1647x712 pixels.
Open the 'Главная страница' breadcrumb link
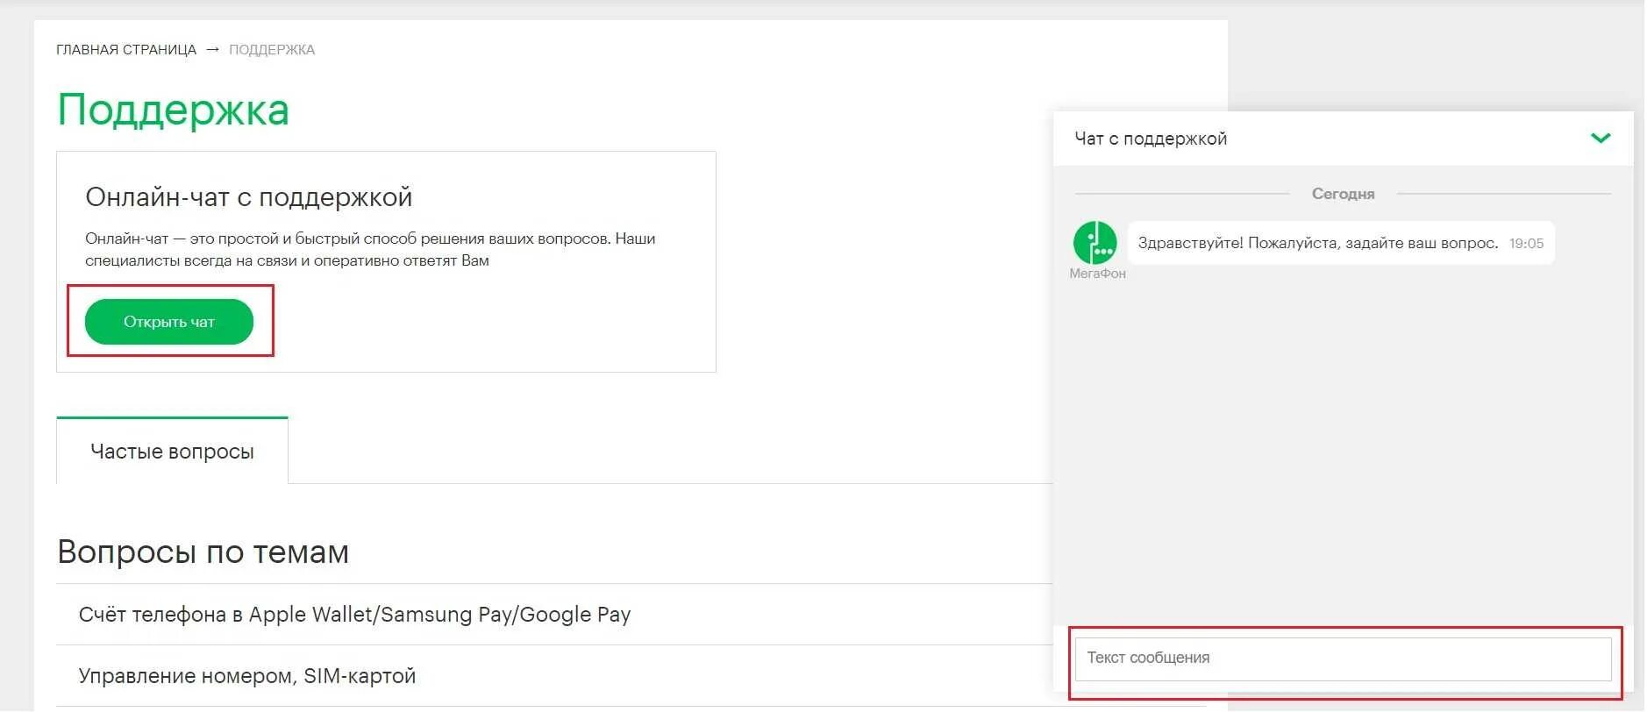tap(126, 50)
